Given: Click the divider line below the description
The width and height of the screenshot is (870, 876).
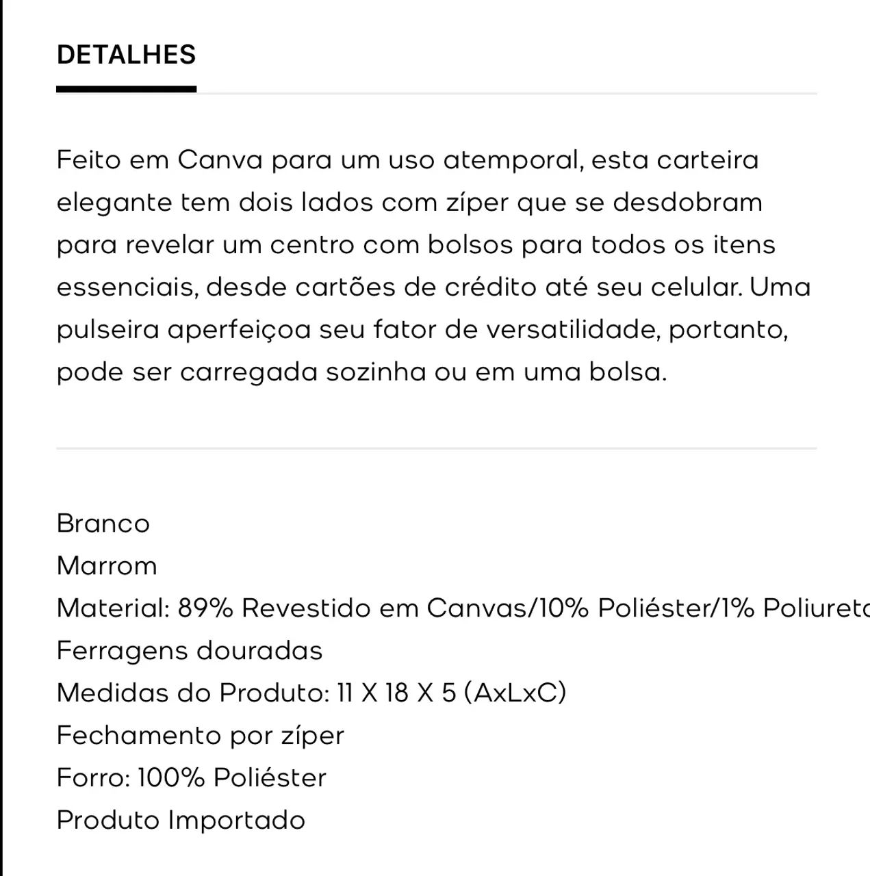Looking at the screenshot, I should pos(436,448).
